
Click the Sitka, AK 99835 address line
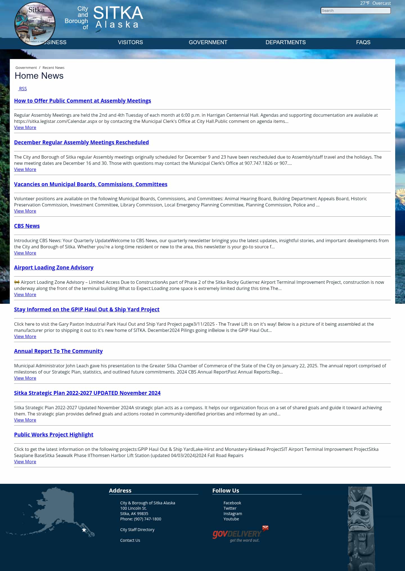coord(134,514)
